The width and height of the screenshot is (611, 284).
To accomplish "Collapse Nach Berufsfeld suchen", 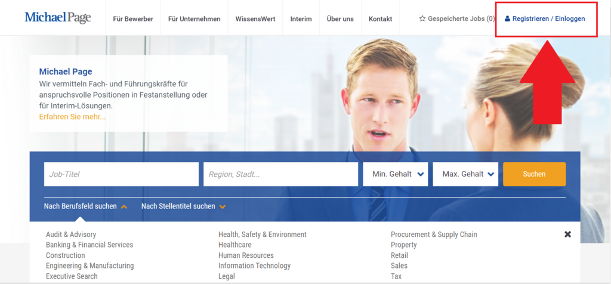I will (85, 206).
